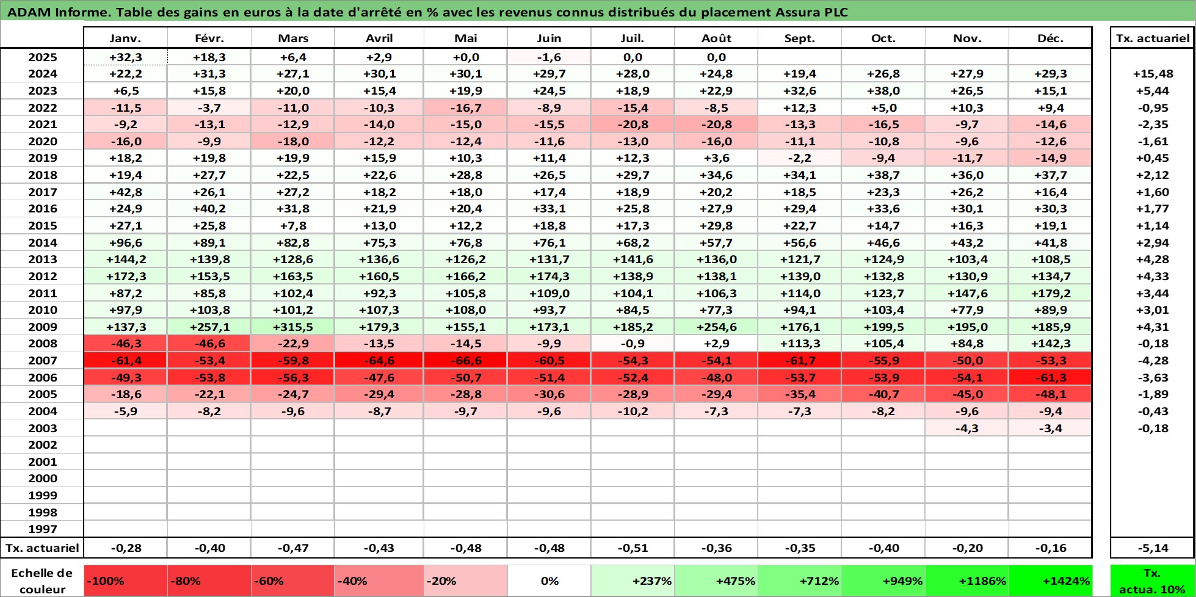Select the 2009 row label

coord(42,327)
